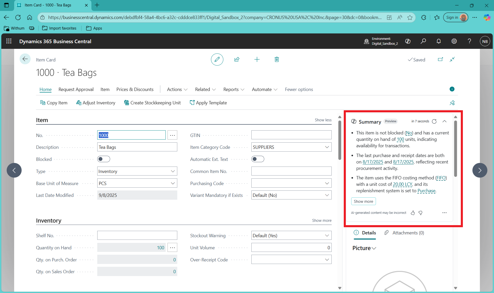Disable Automatic Ext. Text toggle
This screenshot has width=494, height=293.
coord(258,159)
